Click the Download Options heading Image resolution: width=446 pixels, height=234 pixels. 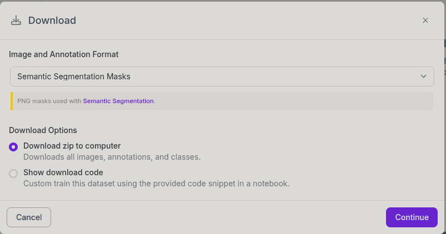[x=43, y=130]
